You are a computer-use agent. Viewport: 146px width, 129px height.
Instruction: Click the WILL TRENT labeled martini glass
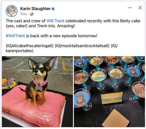pos(99,76)
